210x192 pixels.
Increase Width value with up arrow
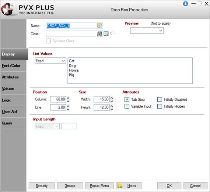[x=112, y=98]
